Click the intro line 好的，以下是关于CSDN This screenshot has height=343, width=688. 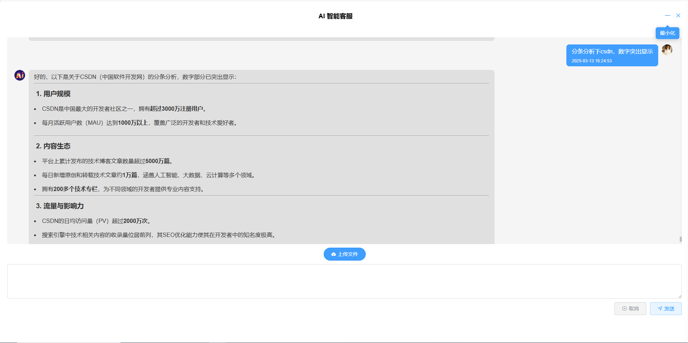(x=135, y=77)
